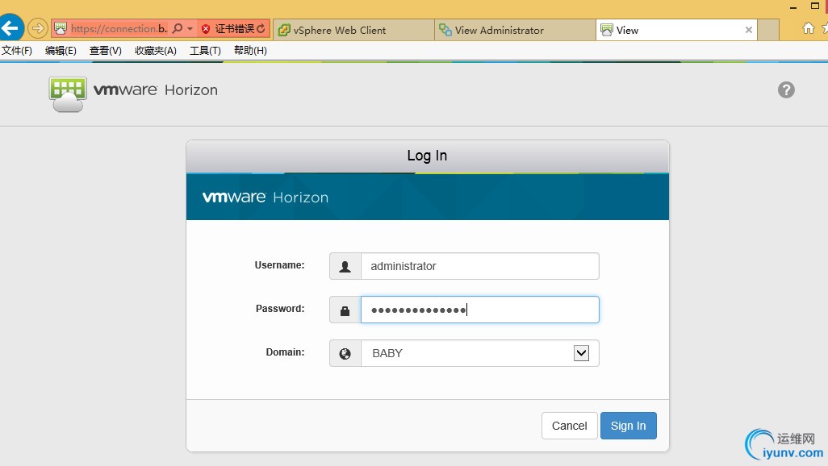The width and height of the screenshot is (828, 466).
Task: Go back with the browser back arrow
Action: tap(10, 27)
